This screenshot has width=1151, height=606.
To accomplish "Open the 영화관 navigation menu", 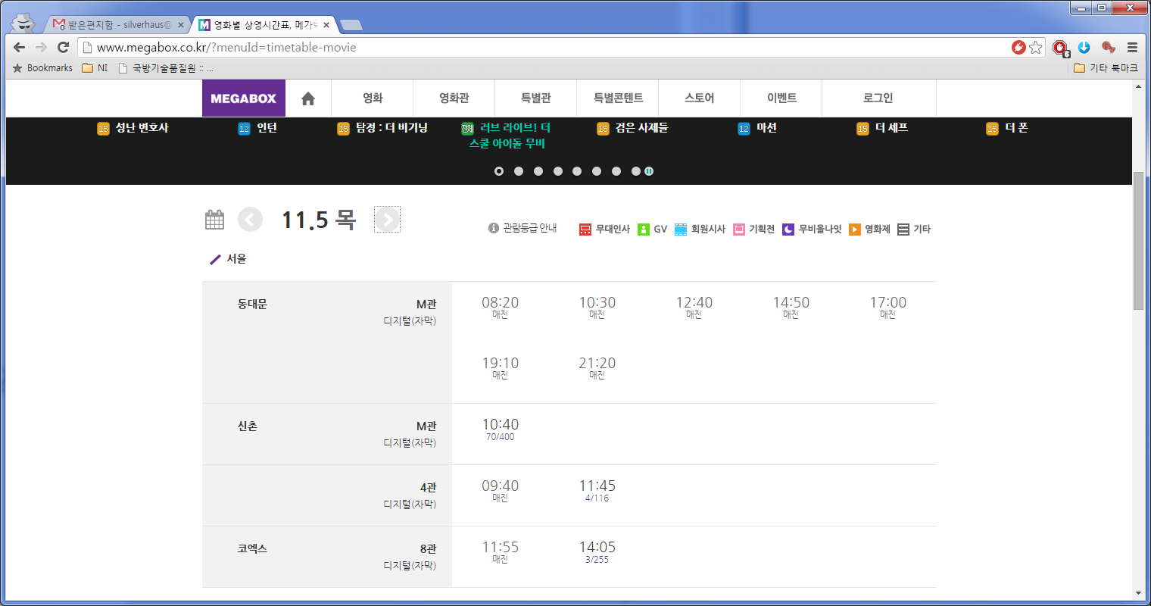I will coord(454,98).
